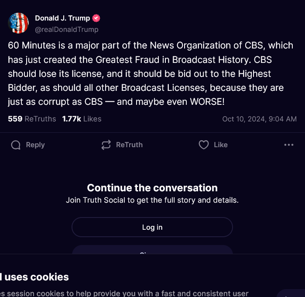Click the ReTruth text label
This screenshot has width=305, height=297.
(x=129, y=145)
